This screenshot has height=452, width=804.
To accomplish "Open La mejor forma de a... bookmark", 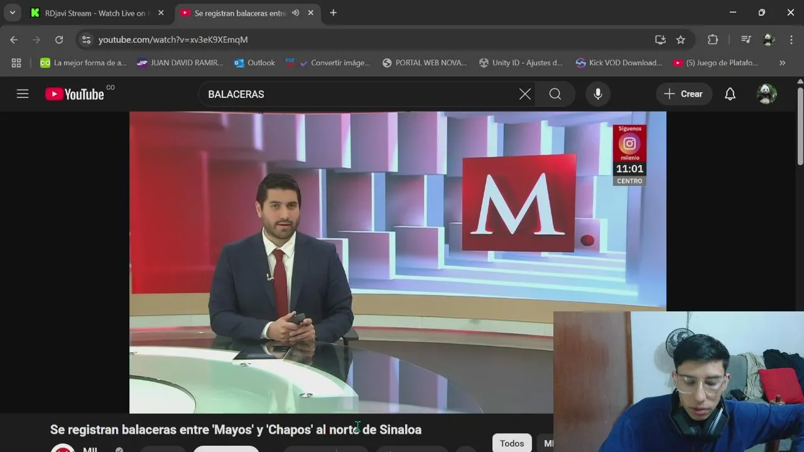I will pos(83,63).
